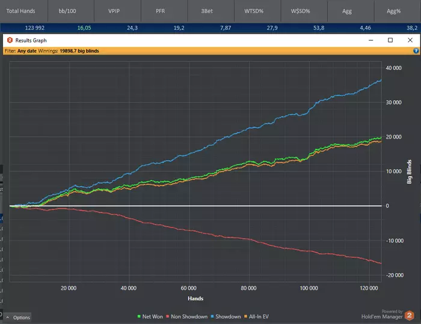
Task: Click the blue help icon in filter bar
Action: click(416, 51)
